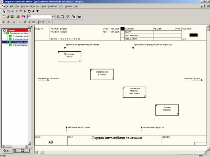
Task: Switch to the Diagrams explorer tab
Action: [x=16, y=151]
